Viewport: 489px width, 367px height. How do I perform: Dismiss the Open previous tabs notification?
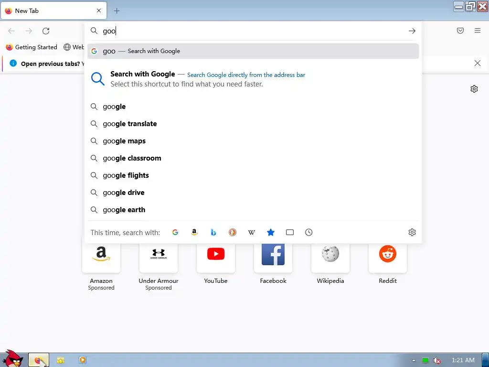tap(477, 64)
